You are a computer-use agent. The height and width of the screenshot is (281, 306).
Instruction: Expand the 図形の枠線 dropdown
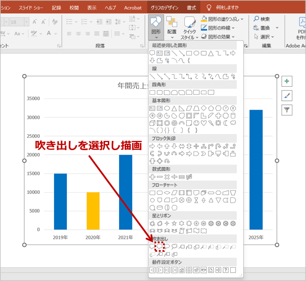point(233,28)
